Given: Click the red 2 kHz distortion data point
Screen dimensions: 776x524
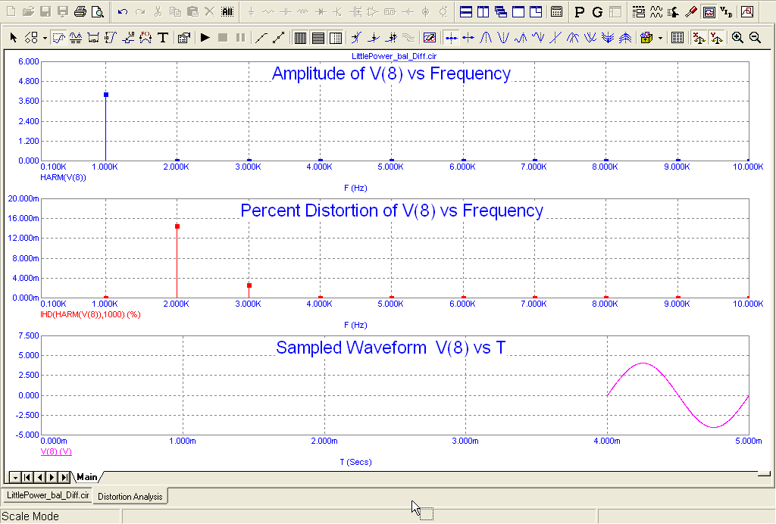Looking at the screenshot, I should (177, 226).
